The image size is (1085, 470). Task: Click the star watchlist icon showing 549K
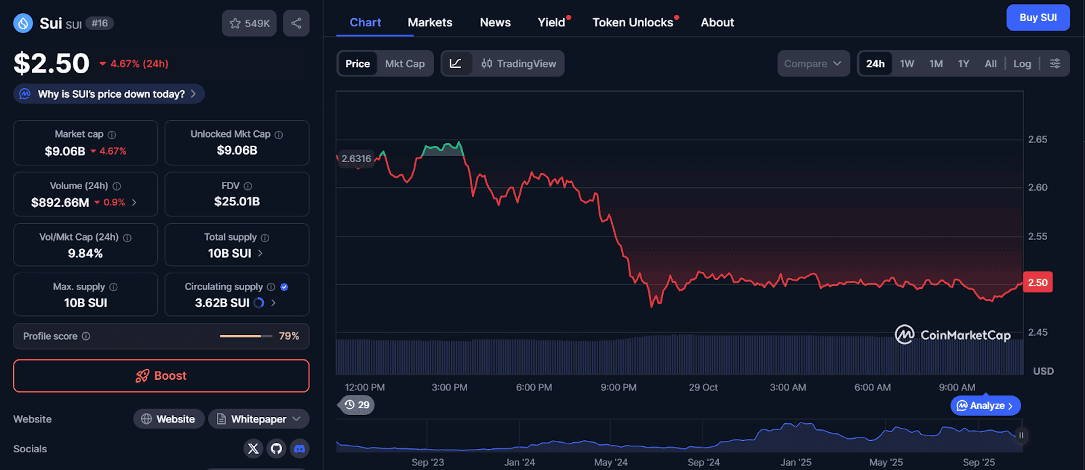[249, 23]
